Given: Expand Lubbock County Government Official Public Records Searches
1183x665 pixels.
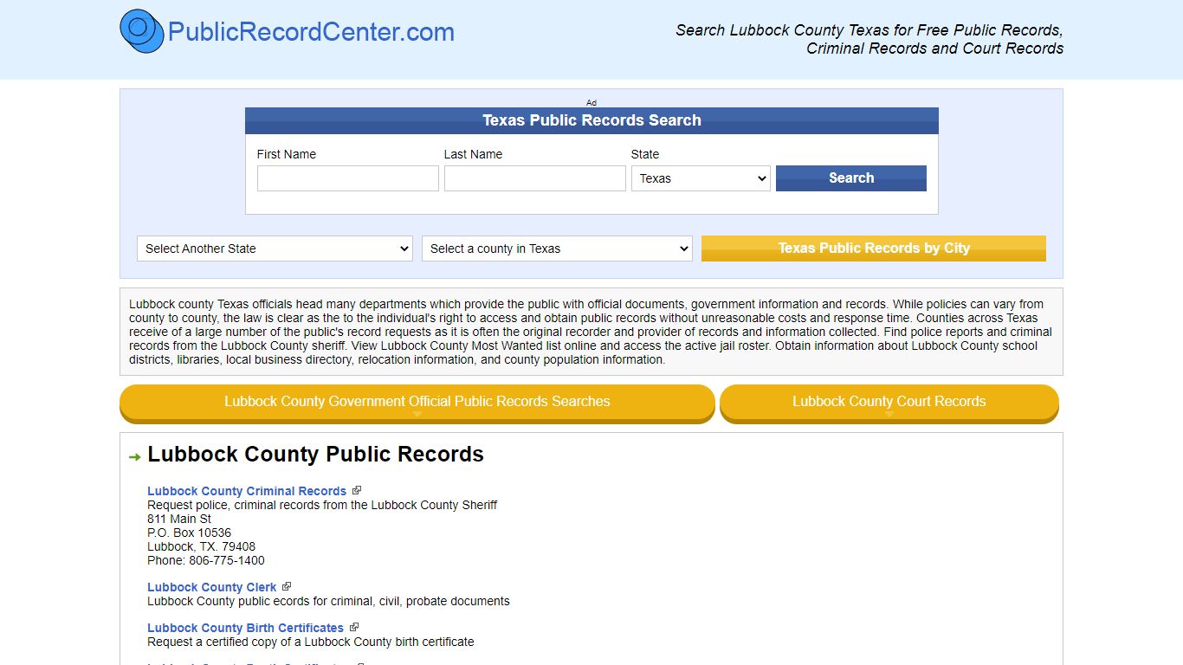Looking at the screenshot, I should [417, 403].
